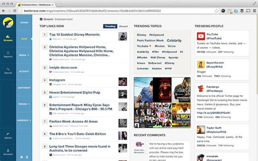The width and height of the screenshot is (258, 161).
Task: Open the Admin panel icon
Action: (8, 136)
